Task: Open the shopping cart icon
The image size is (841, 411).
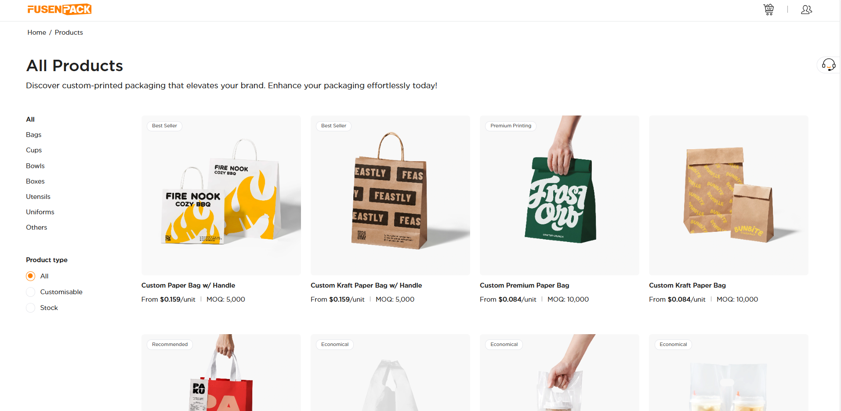Action: pos(768,9)
